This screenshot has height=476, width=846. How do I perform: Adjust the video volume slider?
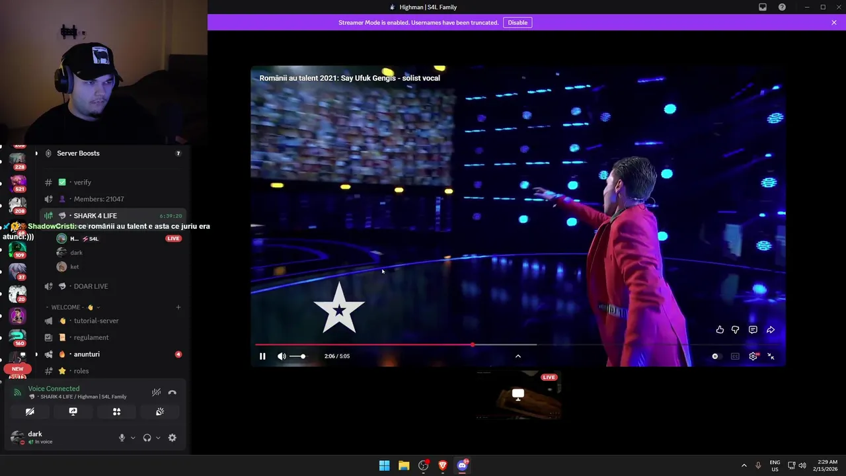pyautogui.click(x=299, y=356)
